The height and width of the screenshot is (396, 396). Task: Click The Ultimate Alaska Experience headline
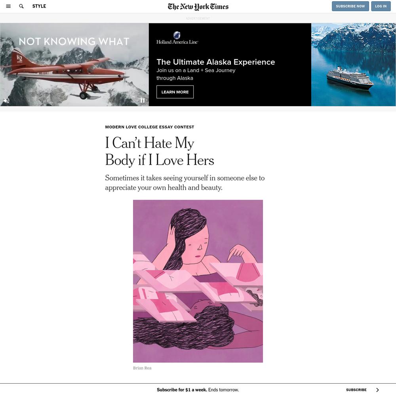click(x=216, y=62)
